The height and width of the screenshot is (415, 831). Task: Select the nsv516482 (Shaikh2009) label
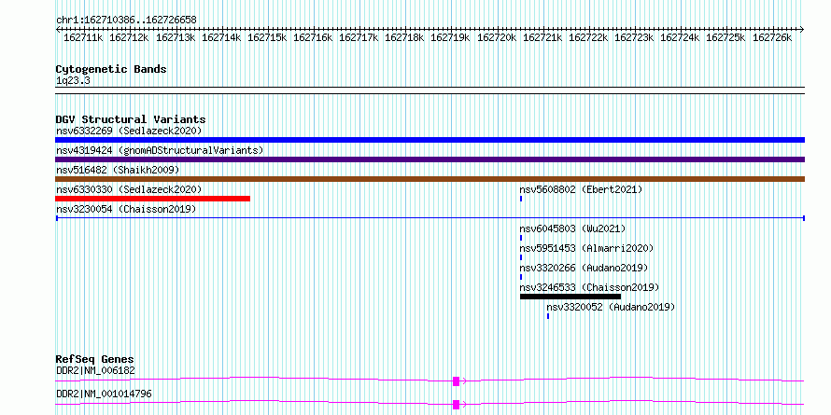pos(118,170)
